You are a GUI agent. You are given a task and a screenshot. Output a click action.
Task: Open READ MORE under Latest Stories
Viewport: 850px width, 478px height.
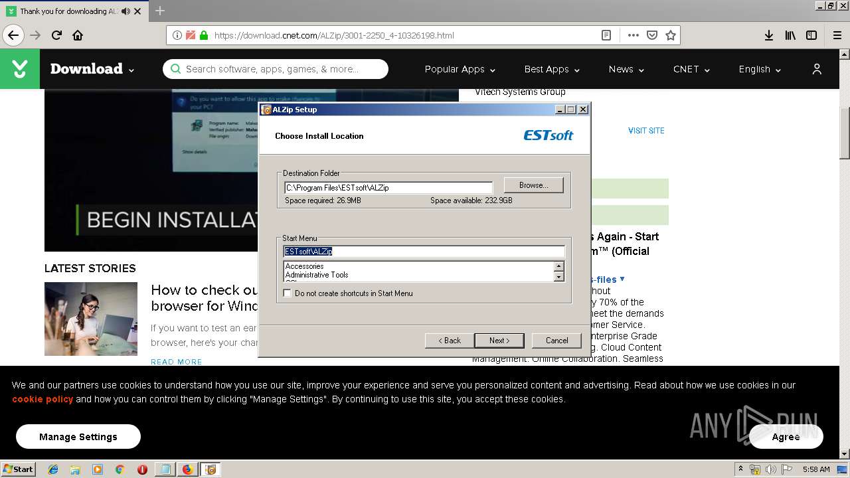pos(177,362)
